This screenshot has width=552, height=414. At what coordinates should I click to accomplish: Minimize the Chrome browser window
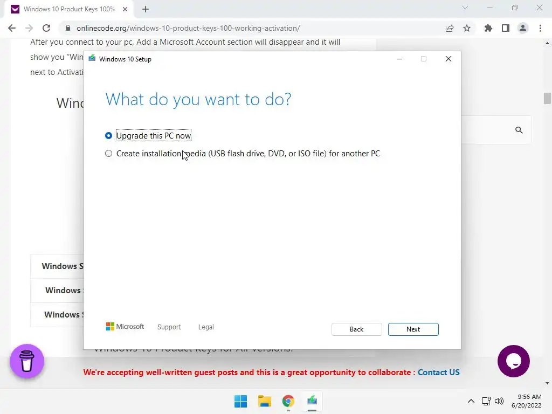tap(489, 8)
